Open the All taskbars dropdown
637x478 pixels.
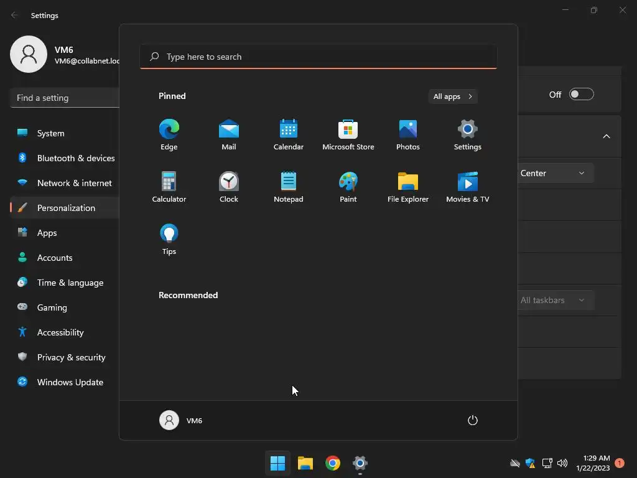click(556, 301)
